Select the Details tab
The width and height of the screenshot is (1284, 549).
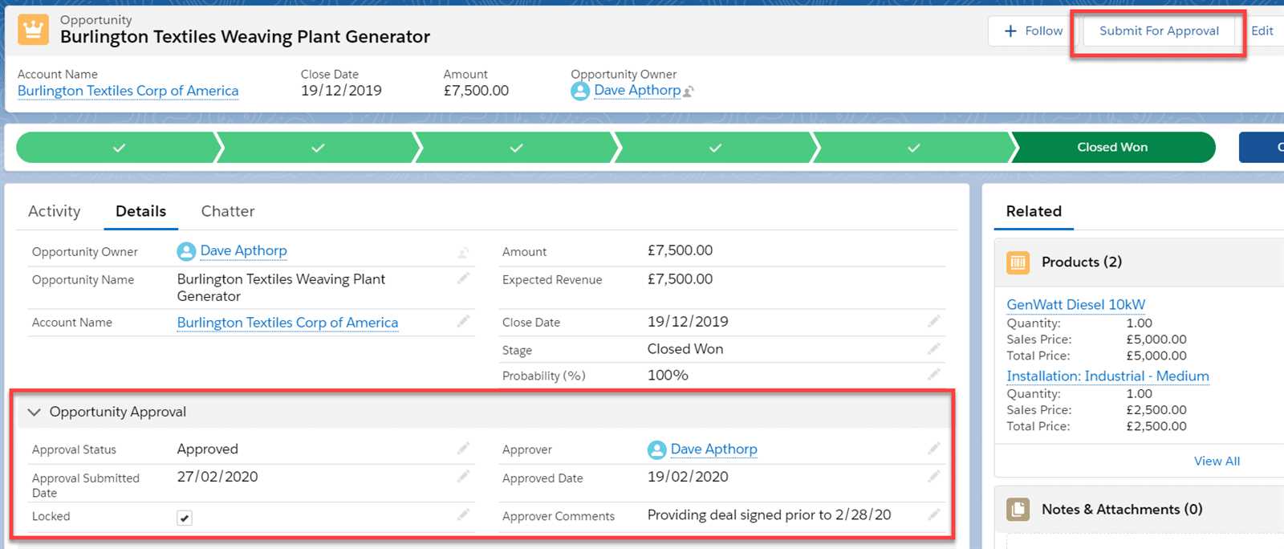(x=141, y=211)
